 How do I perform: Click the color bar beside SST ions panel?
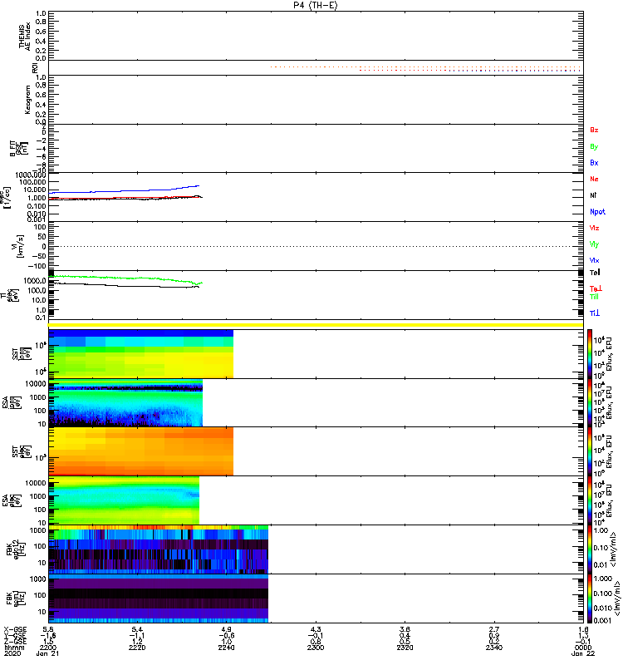click(590, 354)
